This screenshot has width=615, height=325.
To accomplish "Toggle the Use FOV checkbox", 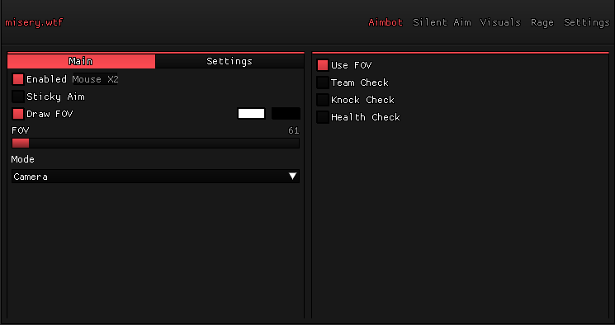I will click(323, 65).
